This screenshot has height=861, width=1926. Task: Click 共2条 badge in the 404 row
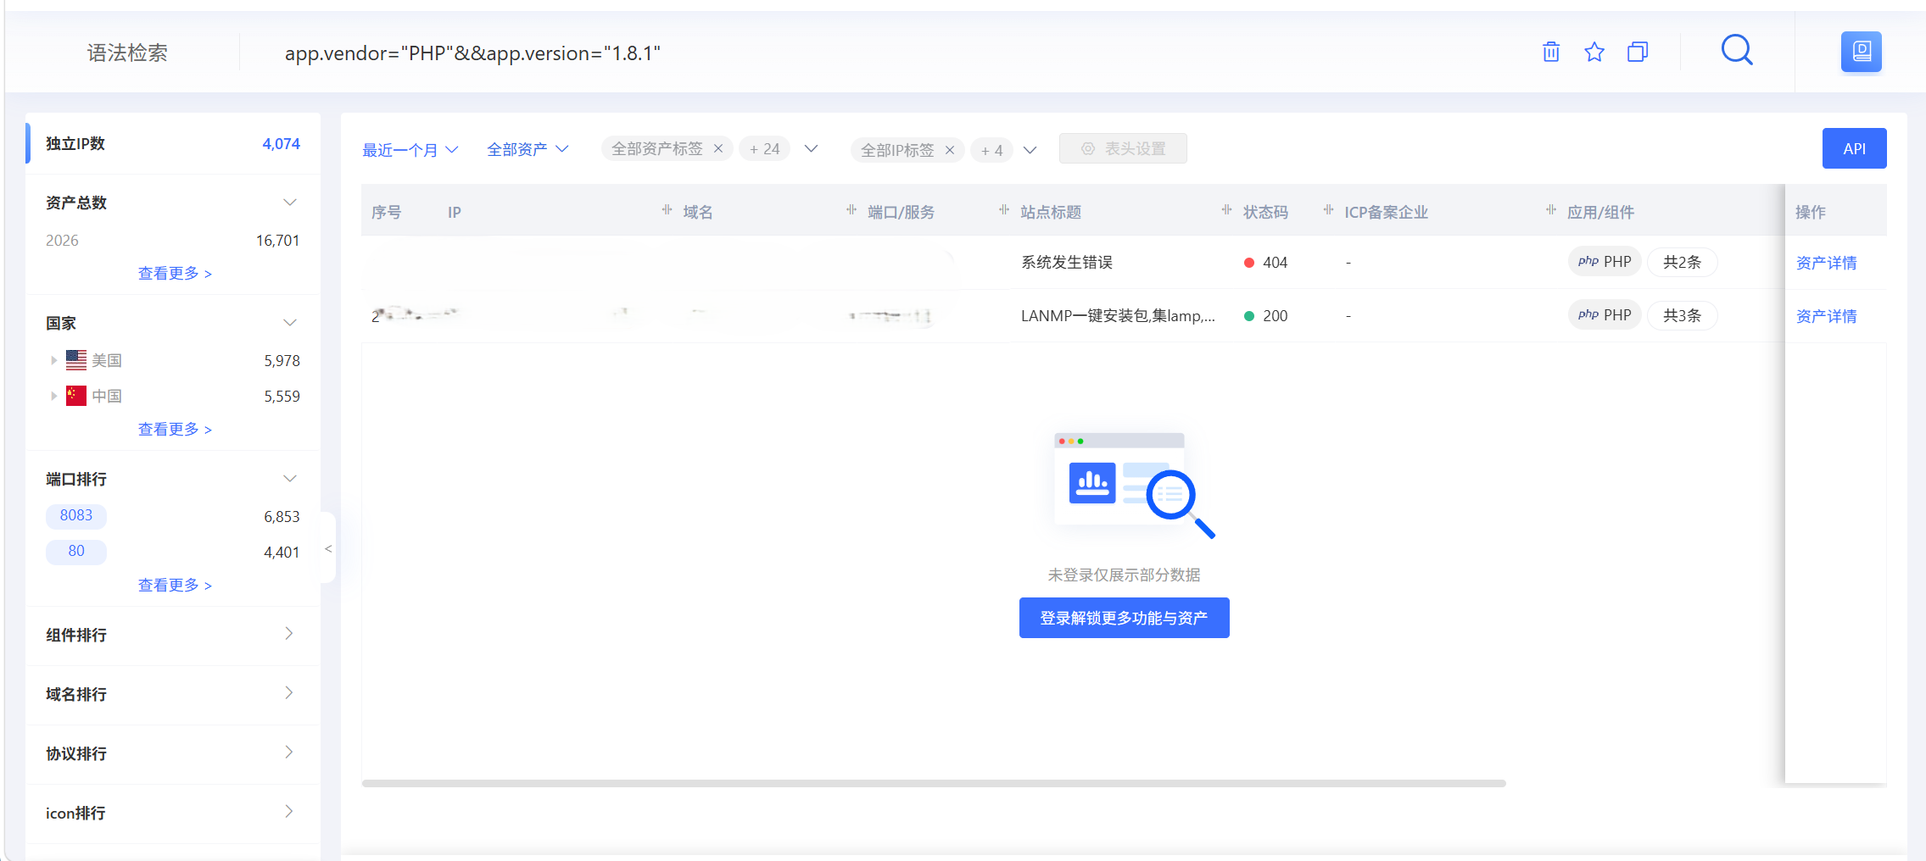pyautogui.click(x=1682, y=262)
